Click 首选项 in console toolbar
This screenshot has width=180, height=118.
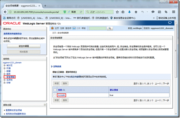click(69, 28)
